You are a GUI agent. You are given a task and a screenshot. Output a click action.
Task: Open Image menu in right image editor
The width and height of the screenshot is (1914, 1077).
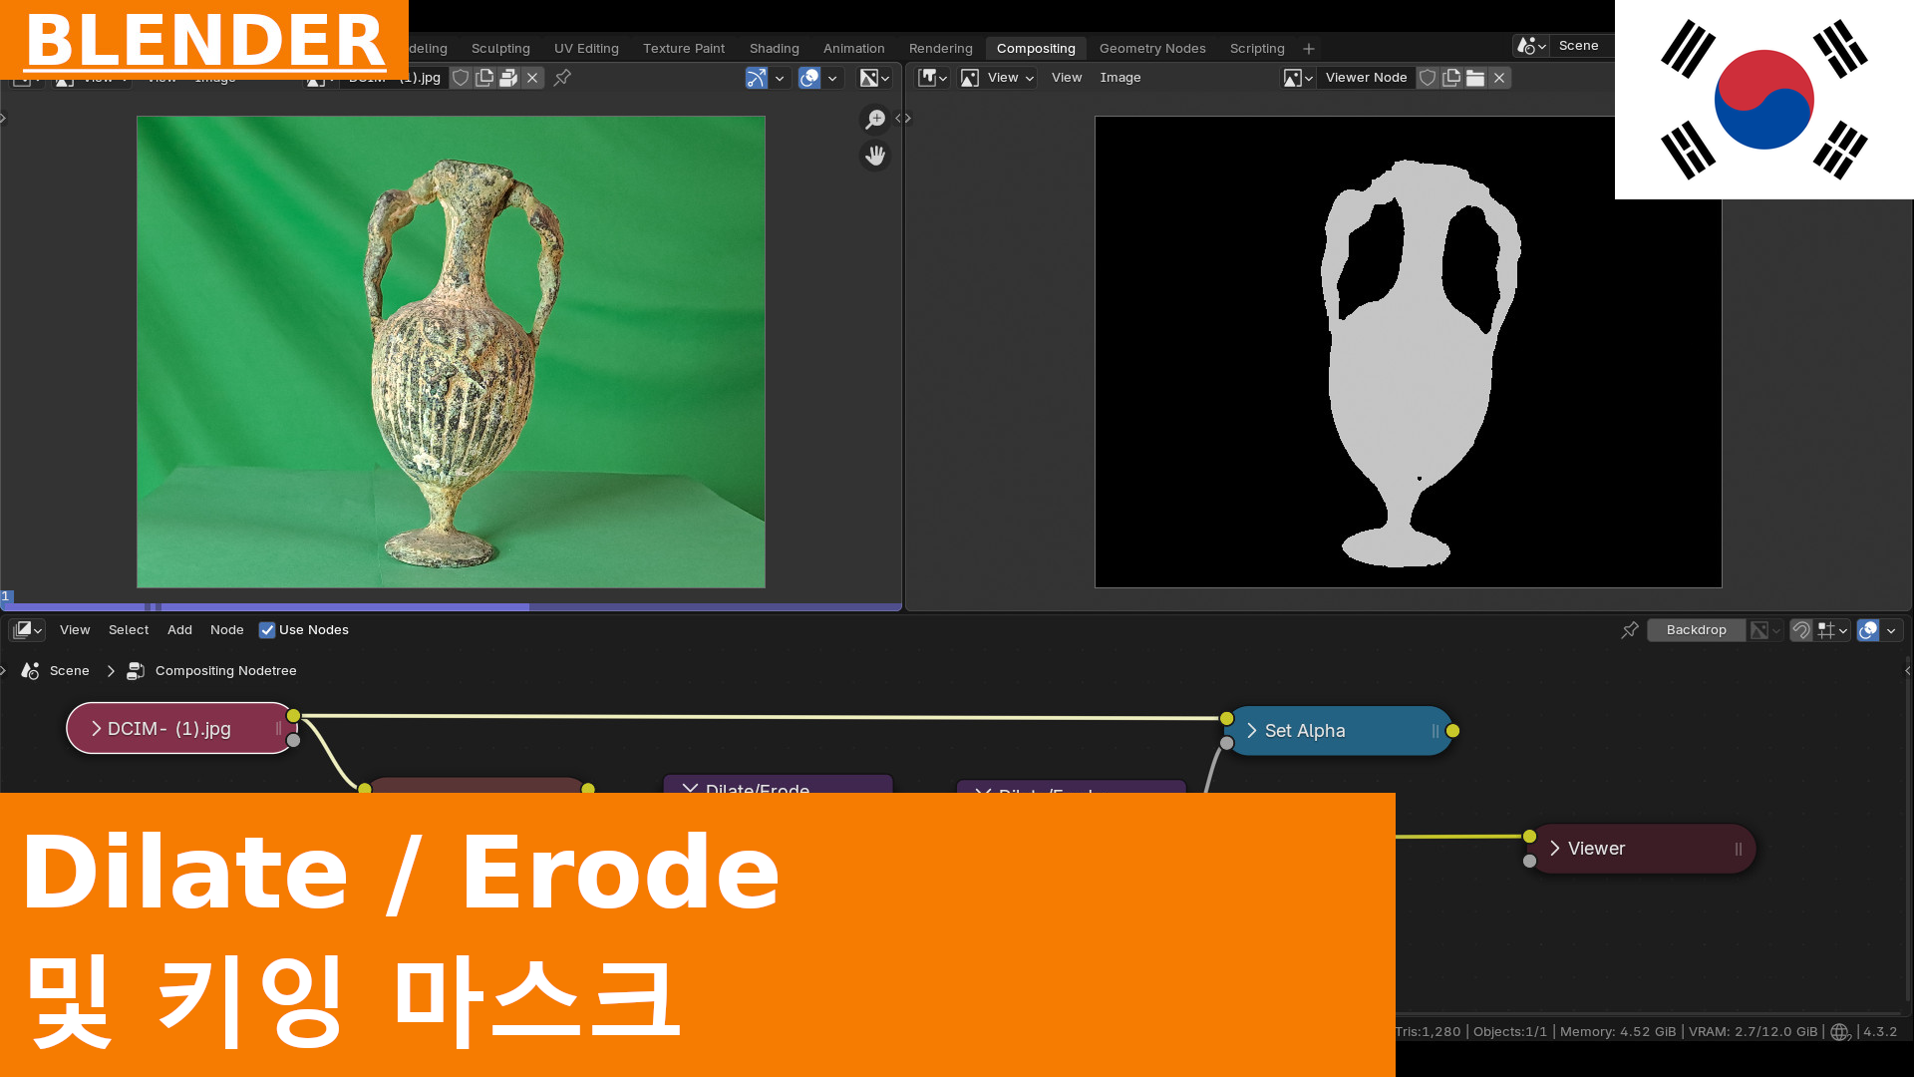click(x=1120, y=78)
